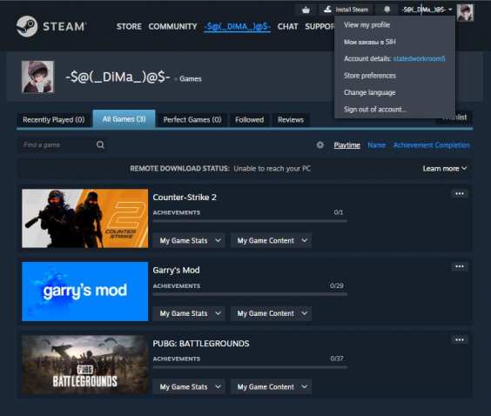Open the shopping cart icon
This screenshot has height=416, width=491.
point(306,10)
